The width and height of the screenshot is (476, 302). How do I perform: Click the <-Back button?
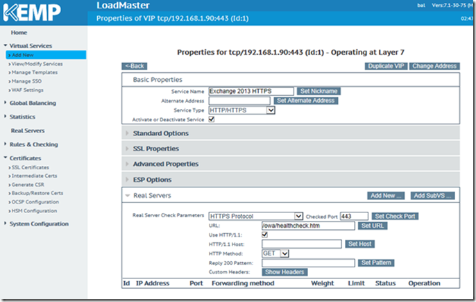click(135, 66)
